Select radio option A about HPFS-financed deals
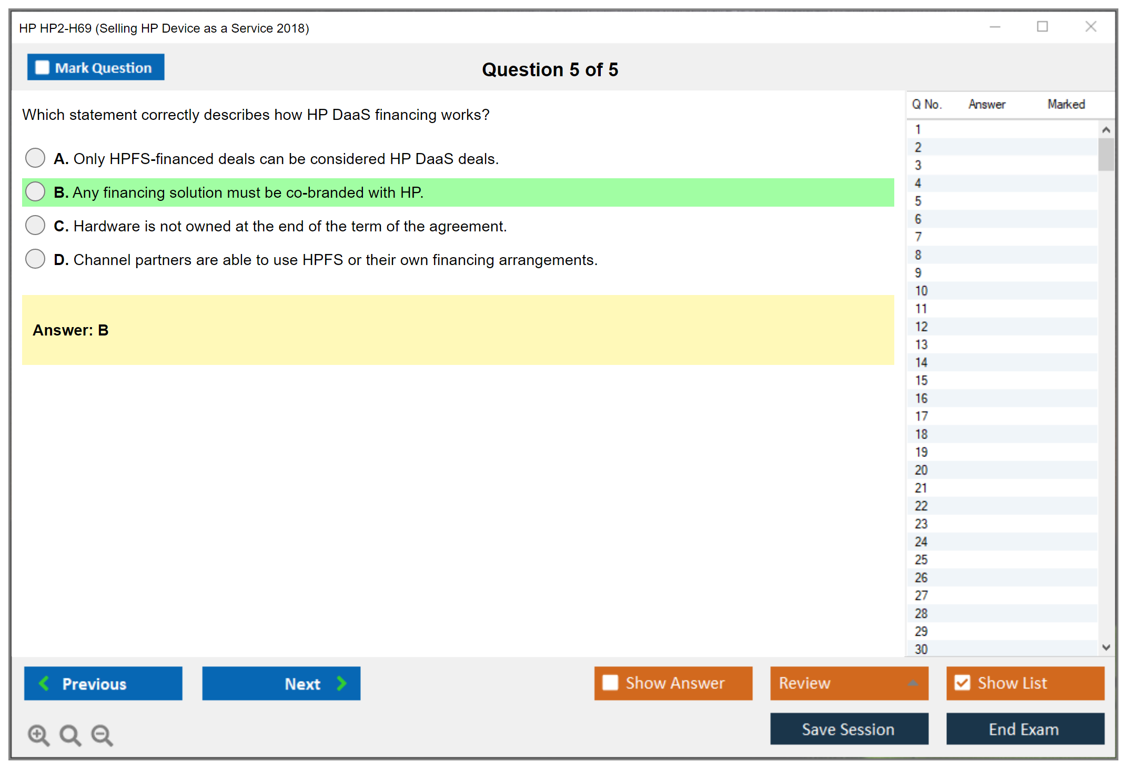The height and width of the screenshot is (773, 1131). (35, 158)
